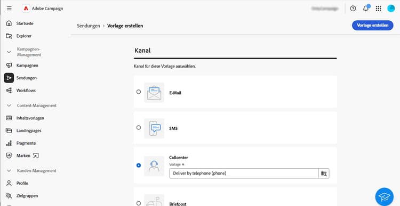
Task: Click the SMS channel label
Action: [173, 129]
